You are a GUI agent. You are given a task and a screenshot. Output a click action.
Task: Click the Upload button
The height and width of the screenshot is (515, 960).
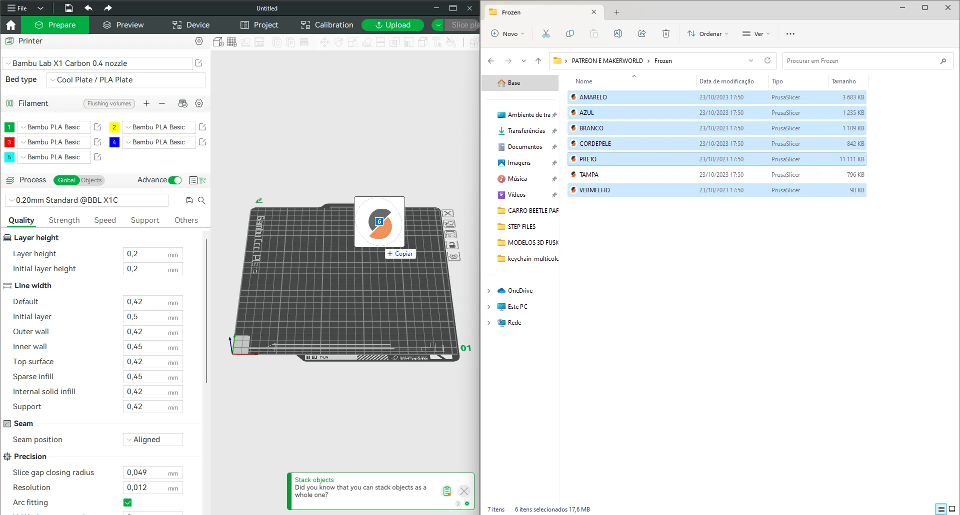pyautogui.click(x=392, y=25)
